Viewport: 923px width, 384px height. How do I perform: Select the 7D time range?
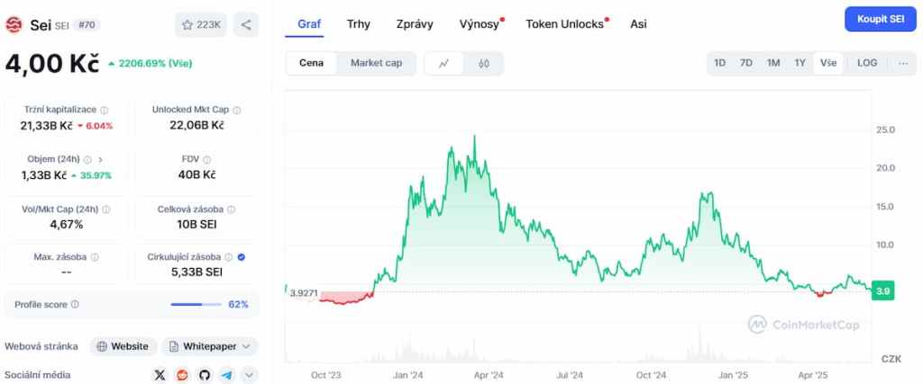[x=746, y=63]
